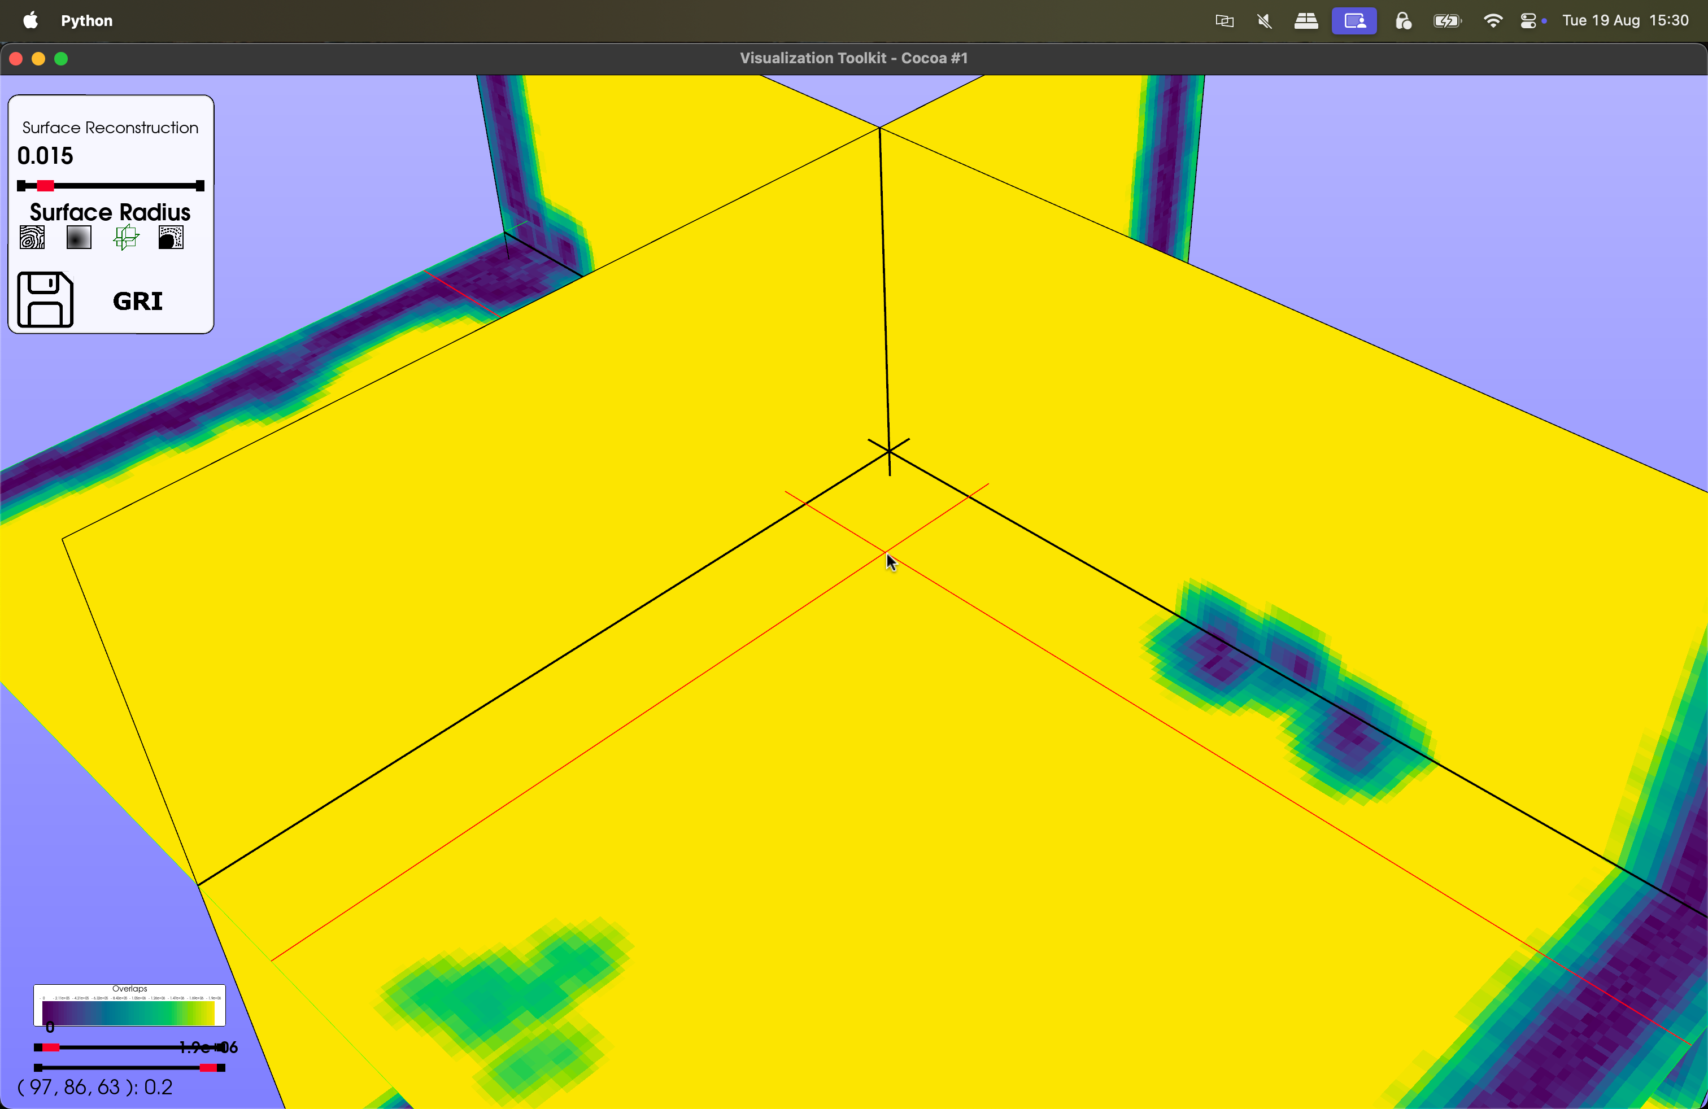
Task: Click the Overlaps color bar legend
Action: pyautogui.click(x=129, y=1006)
